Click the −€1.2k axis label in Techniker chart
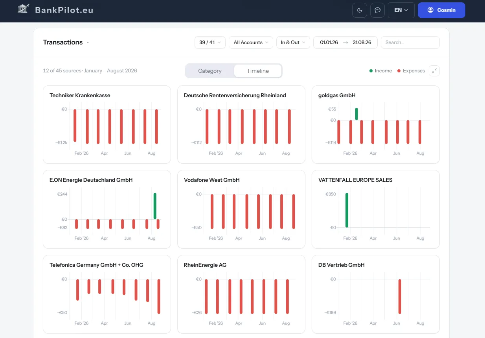Image resolution: width=485 pixels, height=338 pixels. coord(61,142)
